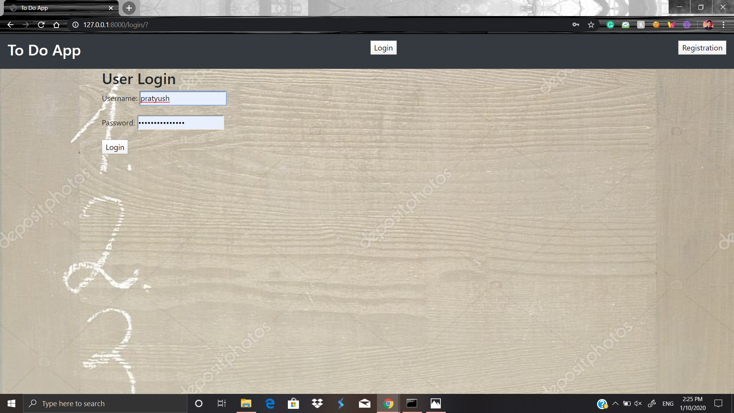Image resolution: width=734 pixels, height=413 pixels.
Task: Open the Registration page button
Action: pyautogui.click(x=702, y=48)
